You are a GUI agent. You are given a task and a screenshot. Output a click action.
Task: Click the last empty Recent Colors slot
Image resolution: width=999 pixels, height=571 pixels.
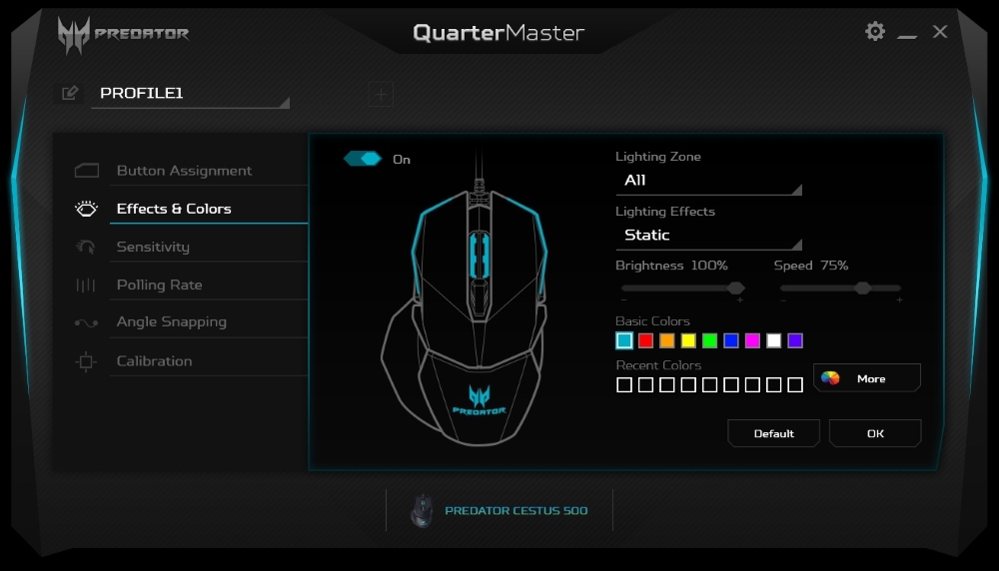coord(795,384)
